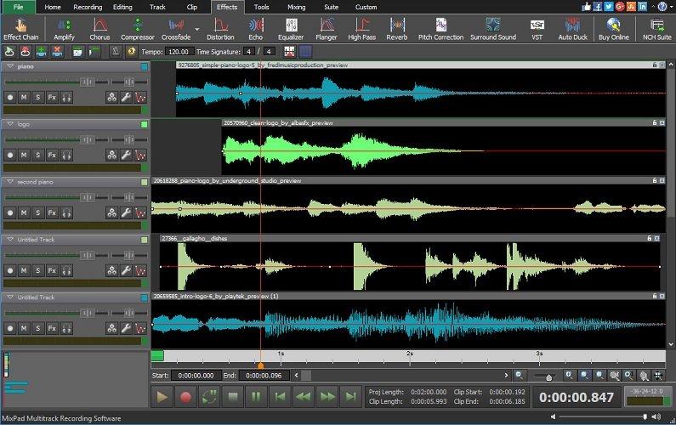Collapse the second piano track
The image size is (676, 425).
pos(10,182)
